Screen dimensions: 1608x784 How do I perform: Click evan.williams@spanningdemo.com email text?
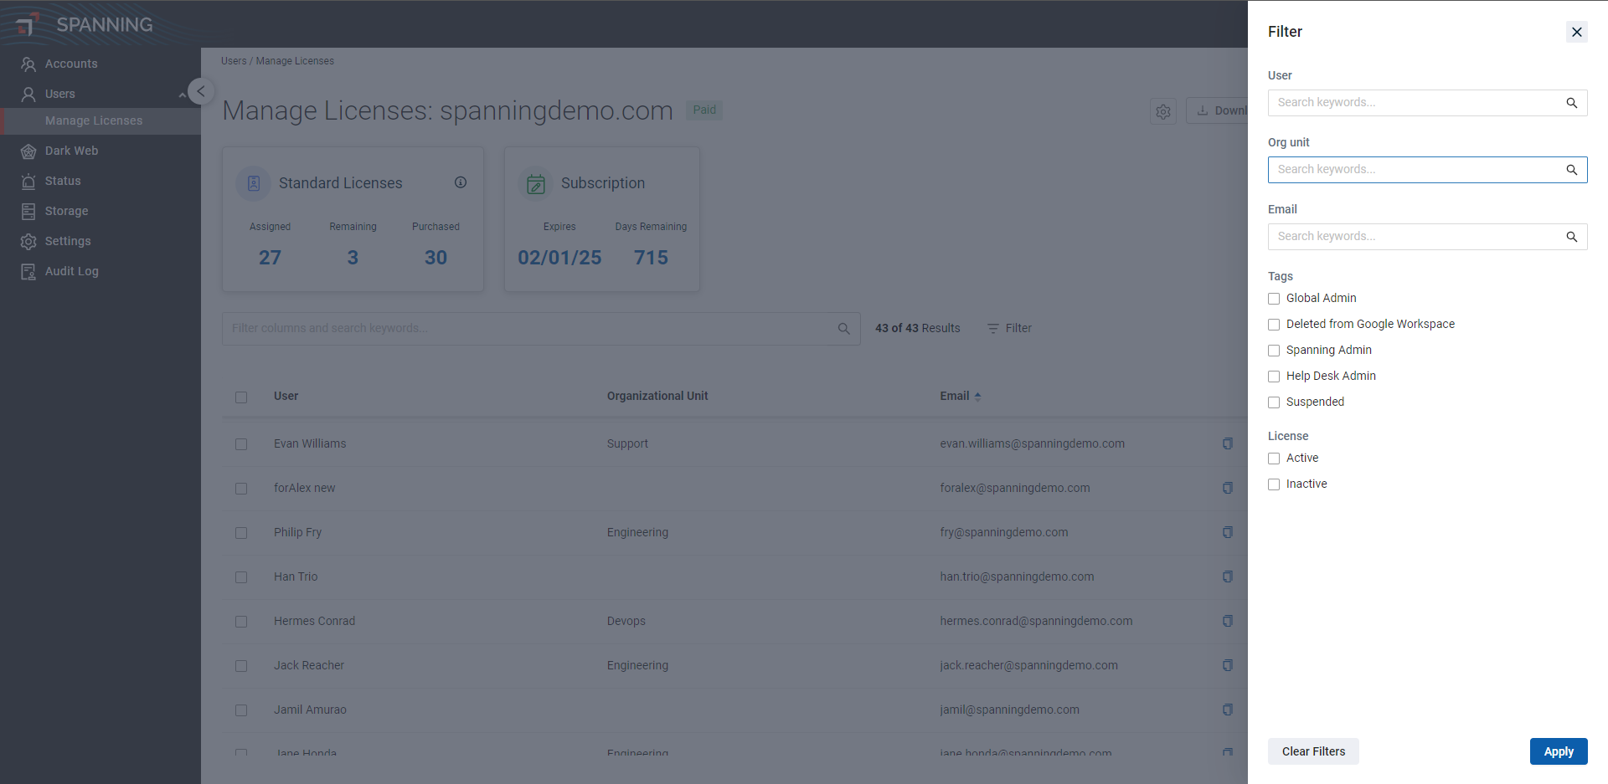1032,443
